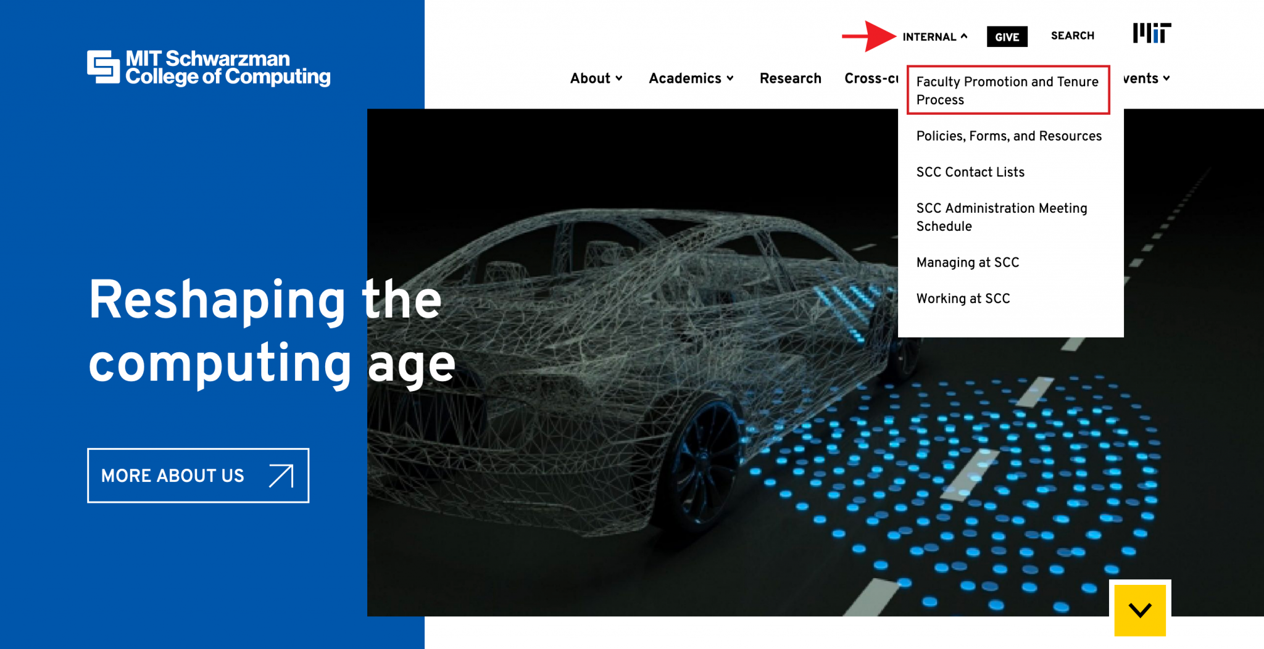Open the Cross-cutting navigation item
Screen dimensions: 1264x649
click(x=871, y=78)
